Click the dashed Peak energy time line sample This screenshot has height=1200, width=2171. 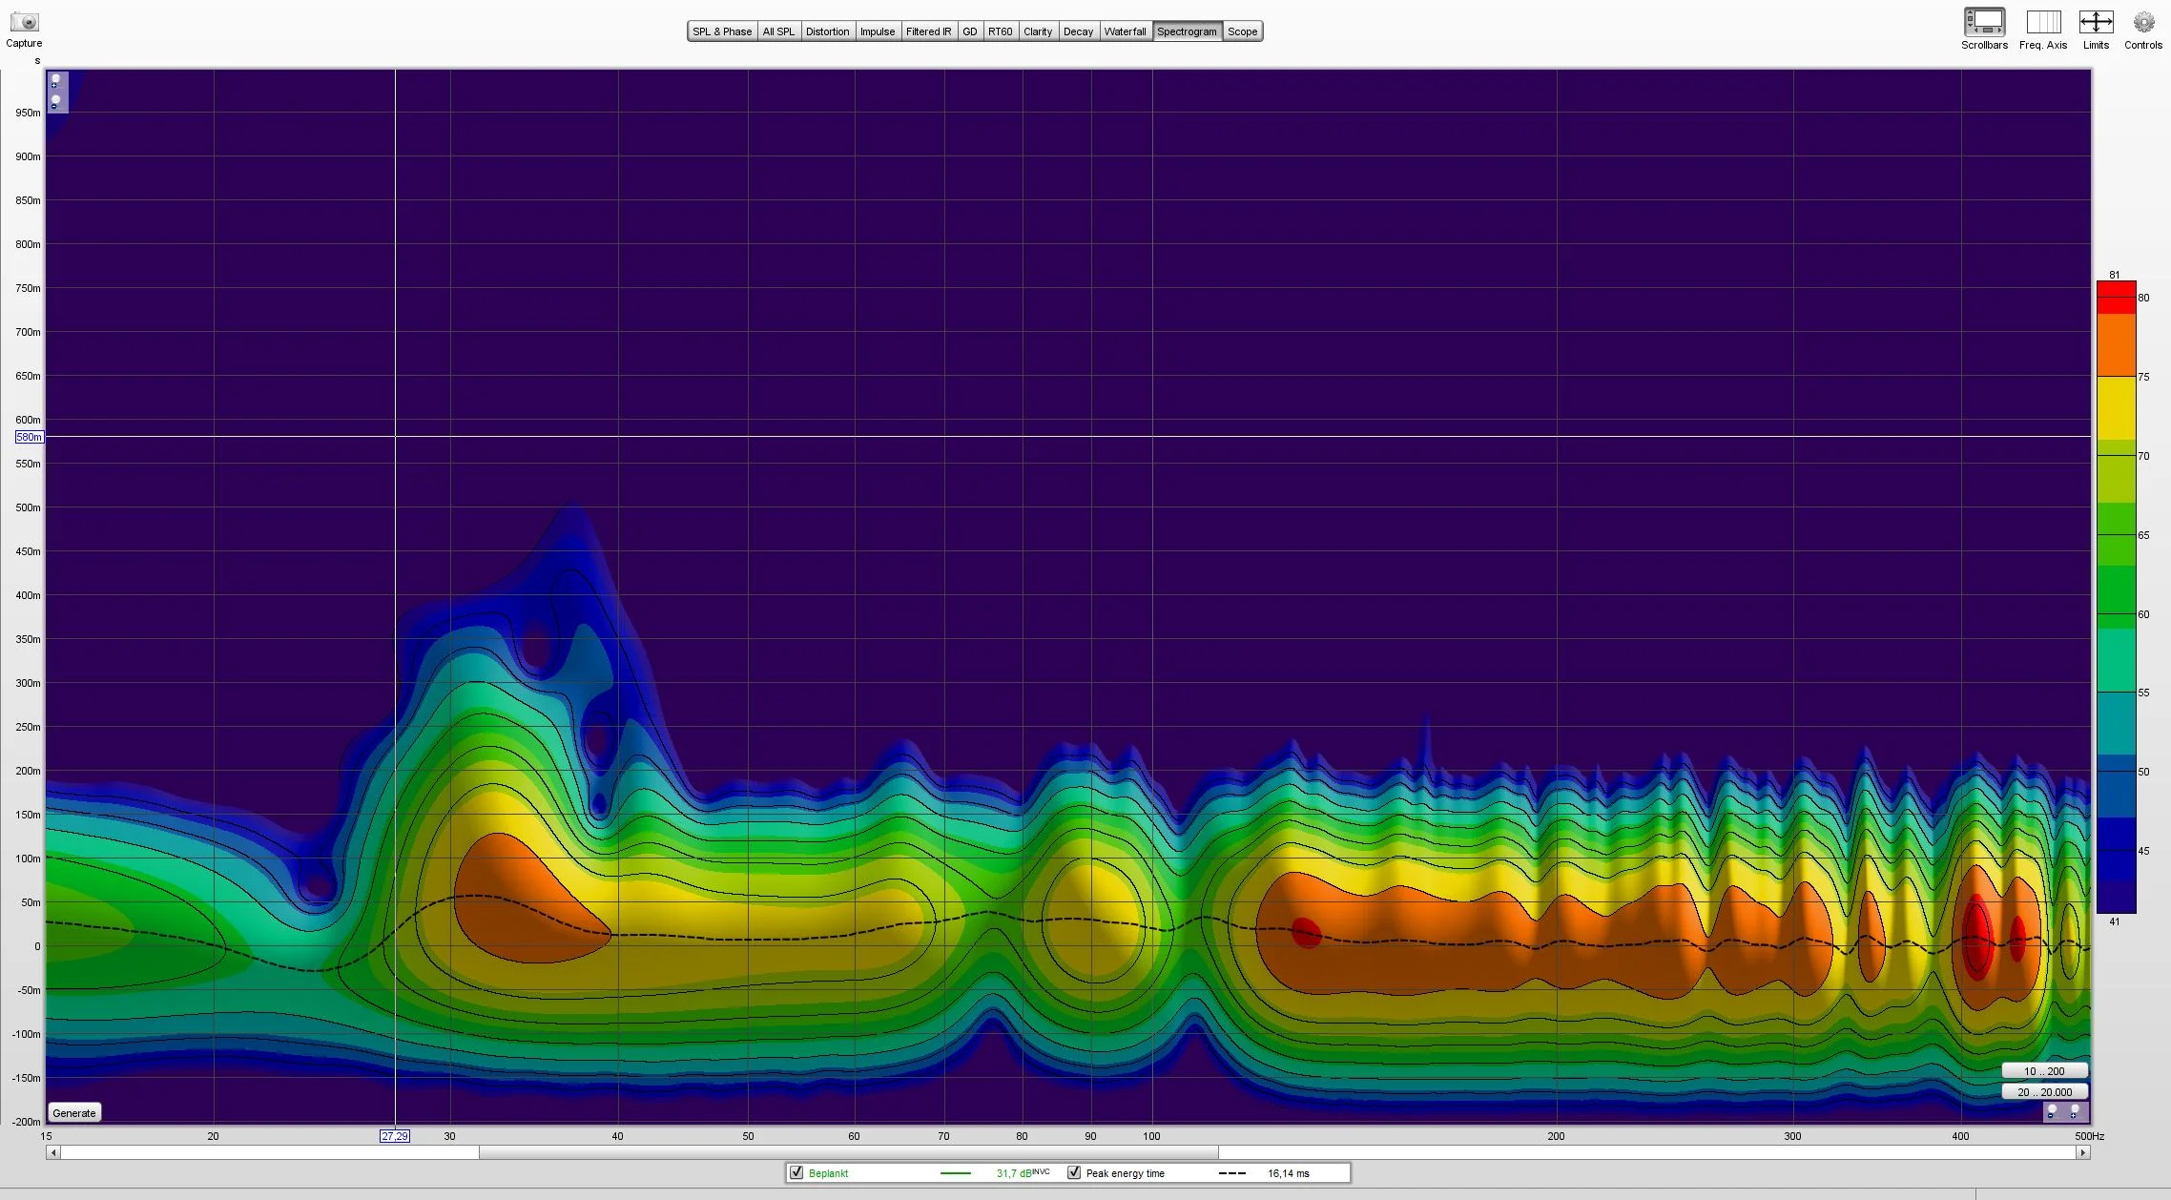(x=1232, y=1173)
